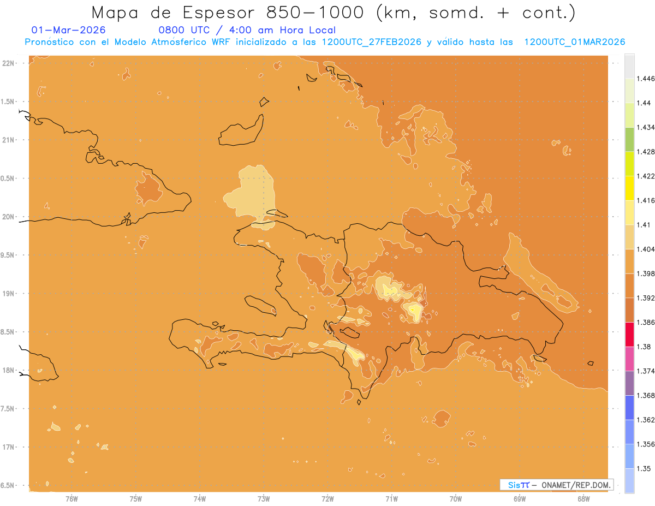
Task: Click the 74W longitude label
Action: pyautogui.click(x=200, y=499)
